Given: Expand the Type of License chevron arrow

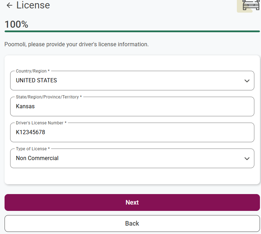Looking at the screenshot, I should [x=247, y=158].
